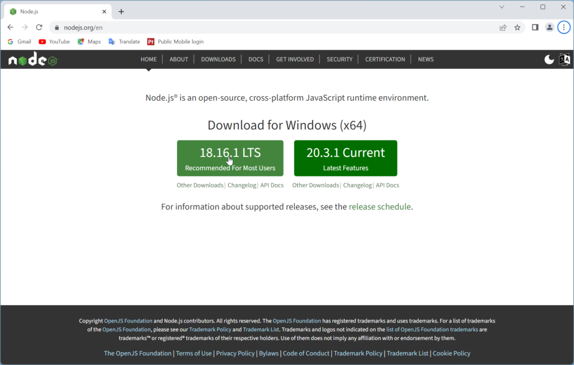Select the Node.js browser tab
The height and width of the screenshot is (365, 574).
pos(58,12)
